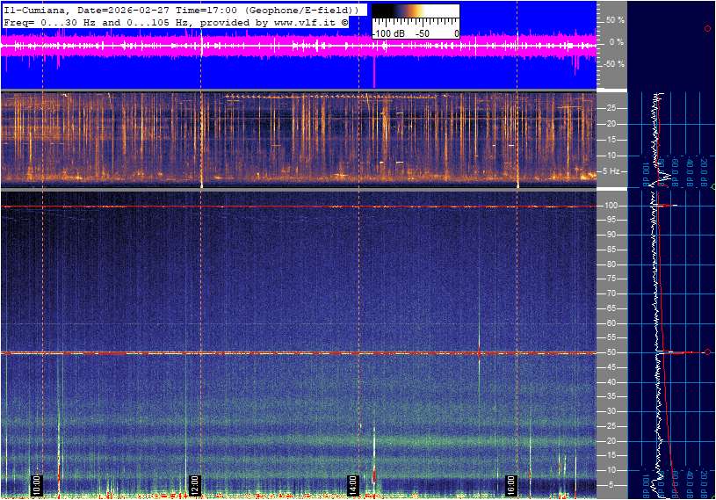This screenshot has height=500, width=716.
Task: Click the 75 Hz frequency axis label
Action: [614, 279]
